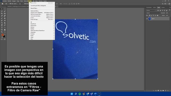Screen dimensions: 171x96
Task: Open the Archivo menu
Action: click(x=5, y=1)
